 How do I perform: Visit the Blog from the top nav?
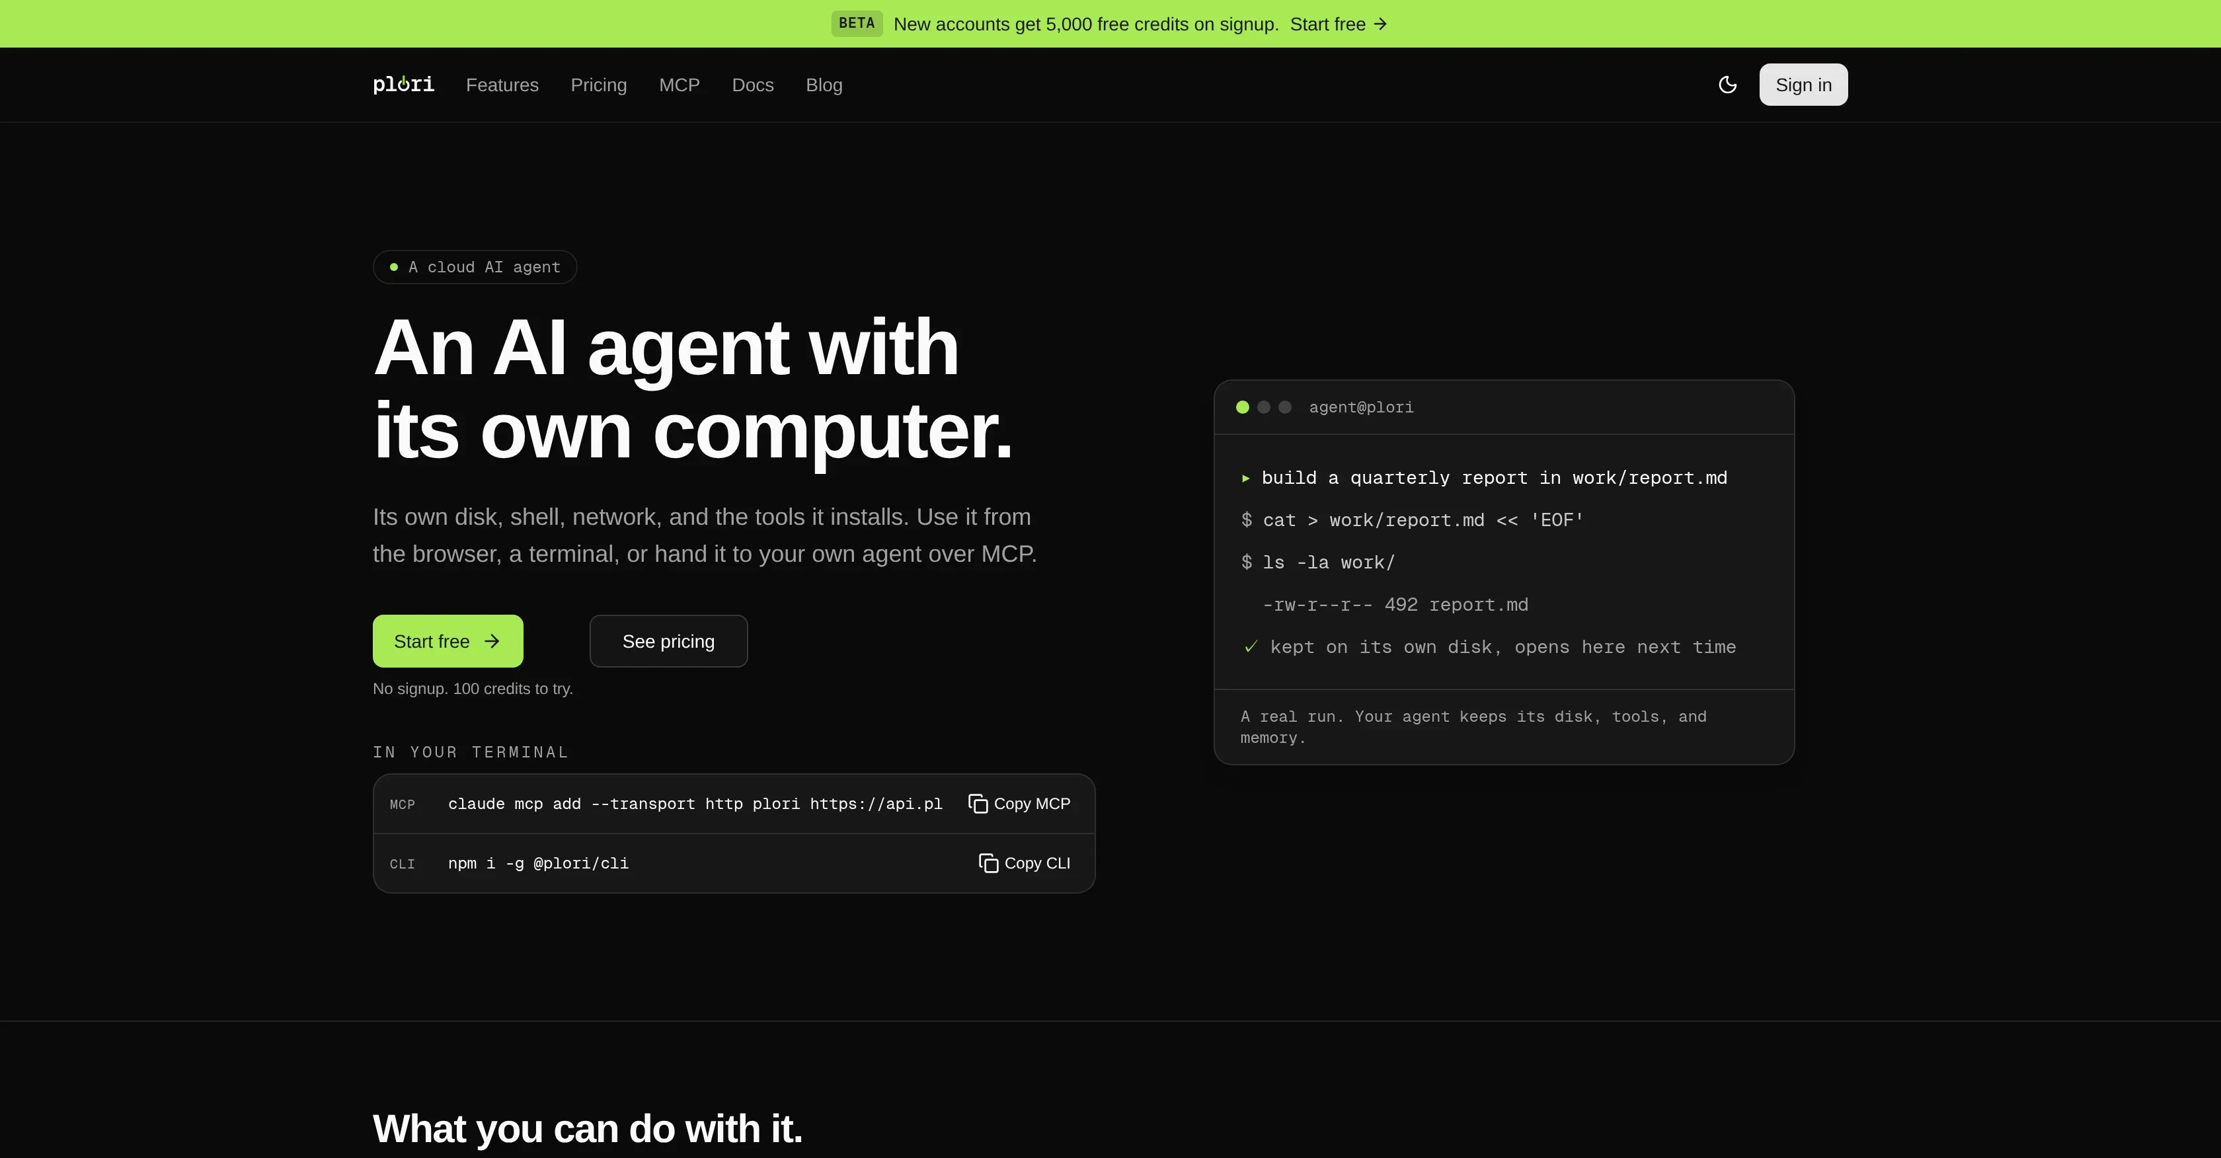pyautogui.click(x=824, y=85)
